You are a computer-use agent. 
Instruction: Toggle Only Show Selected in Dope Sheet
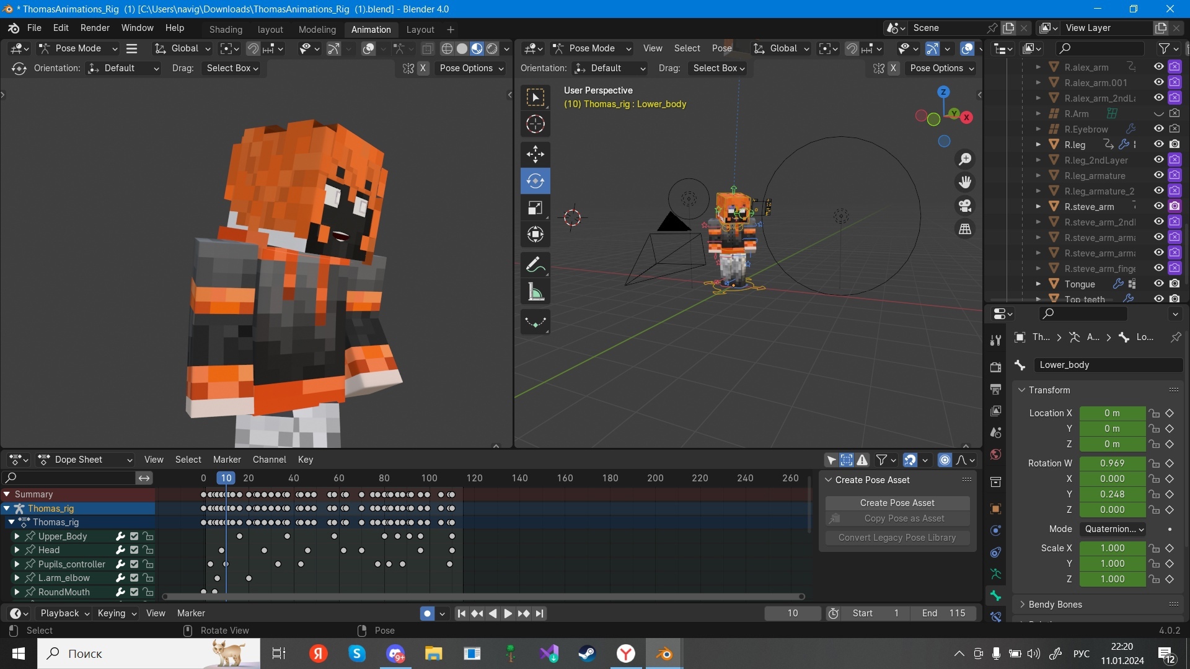832,460
